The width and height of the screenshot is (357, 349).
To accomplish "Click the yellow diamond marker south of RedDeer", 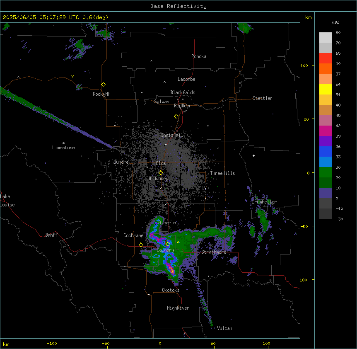I will pyautogui.click(x=176, y=116).
